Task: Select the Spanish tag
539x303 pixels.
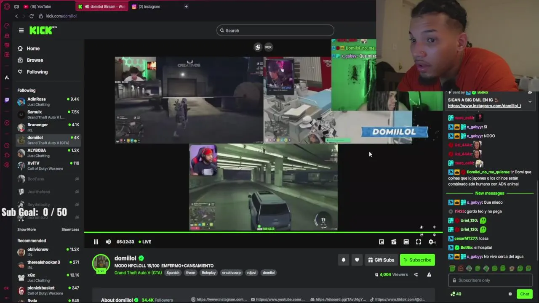Action: pos(173,273)
